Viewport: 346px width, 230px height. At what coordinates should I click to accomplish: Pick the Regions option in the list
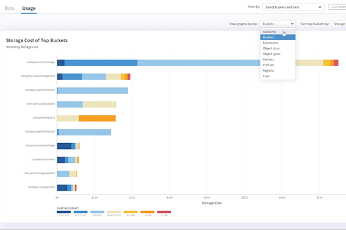point(269,70)
